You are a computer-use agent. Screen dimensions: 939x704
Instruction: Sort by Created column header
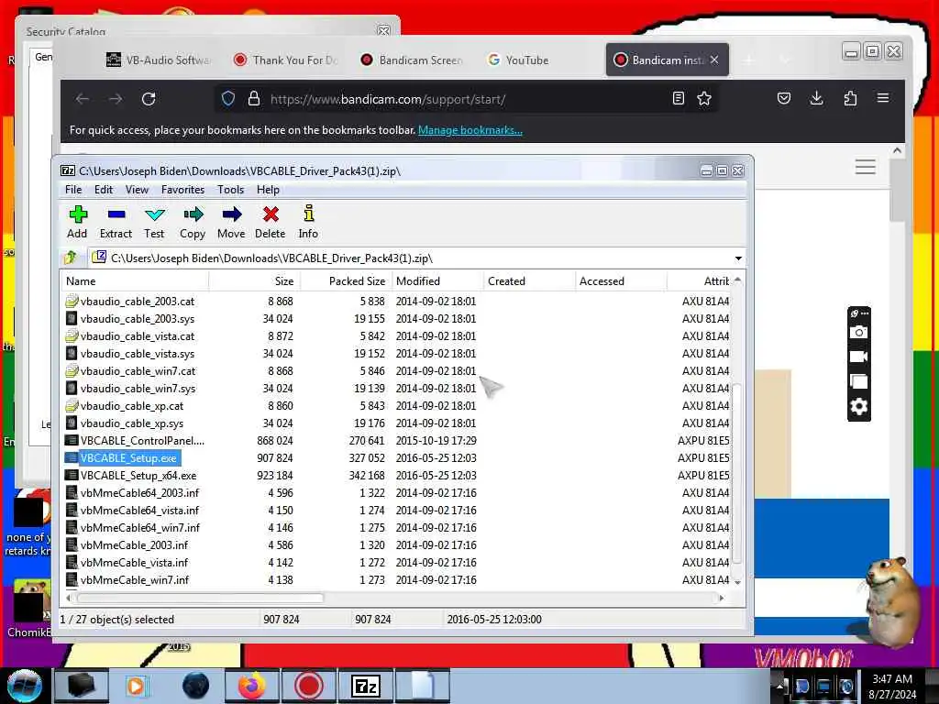click(529, 281)
